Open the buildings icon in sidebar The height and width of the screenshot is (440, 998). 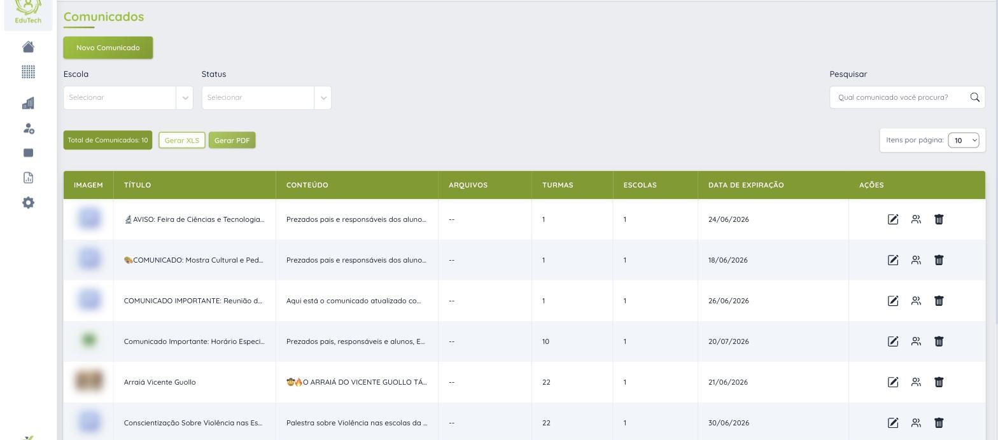(x=28, y=103)
